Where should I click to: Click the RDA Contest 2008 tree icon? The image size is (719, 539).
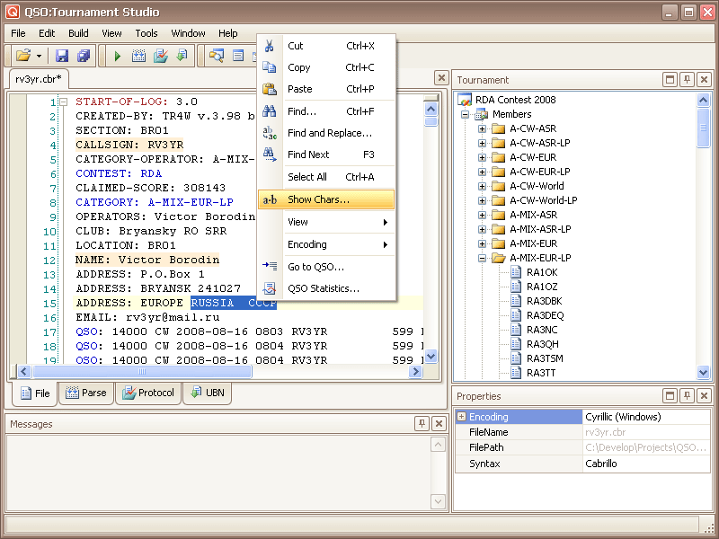(x=465, y=100)
